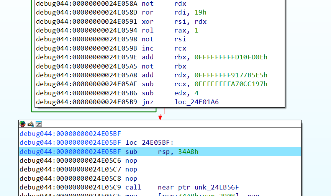The width and height of the screenshot is (331, 196).
Task: Select the constant 0FFFFFFFFA70CC197h
Action: [x=231, y=84]
